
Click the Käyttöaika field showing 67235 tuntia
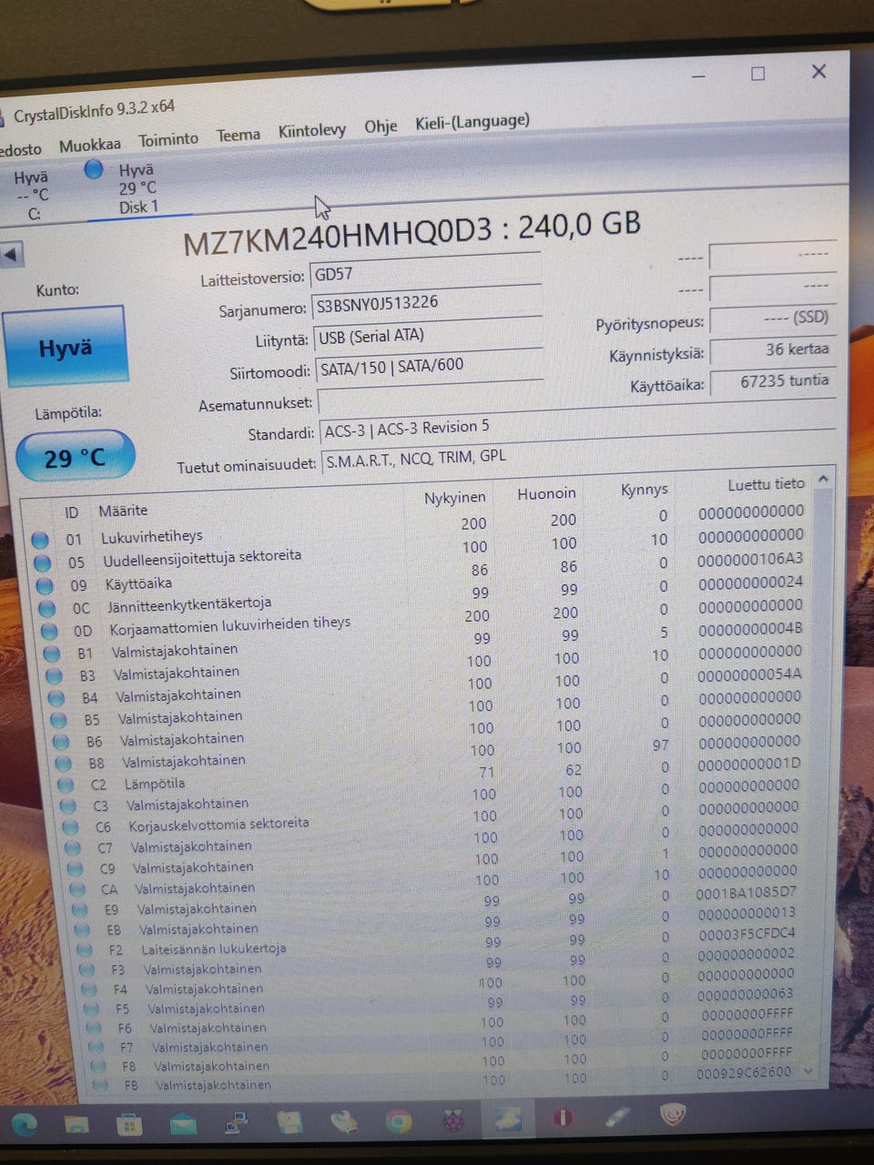(x=773, y=382)
